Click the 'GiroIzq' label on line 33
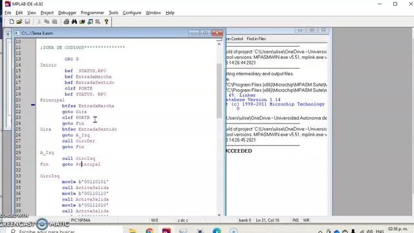414x233 pixels. point(50,176)
